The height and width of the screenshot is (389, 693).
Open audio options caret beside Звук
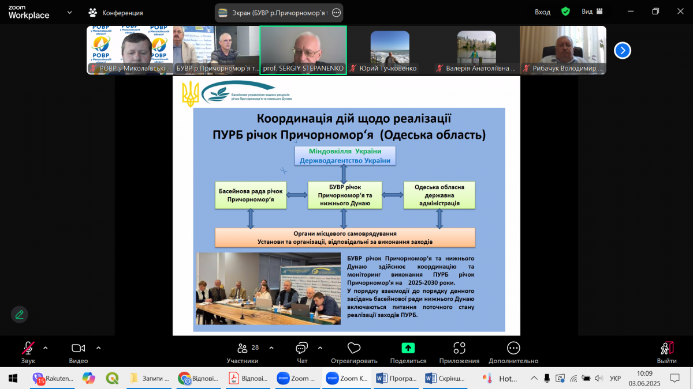(x=46, y=348)
